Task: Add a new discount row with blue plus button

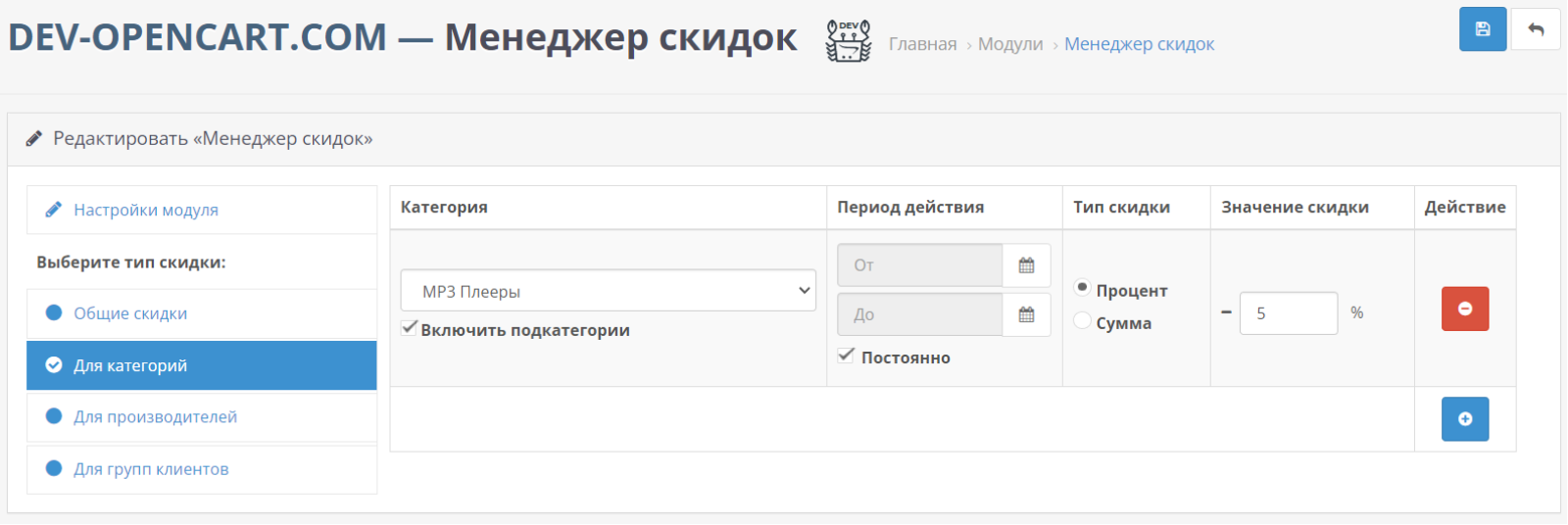Action: 1465,419
